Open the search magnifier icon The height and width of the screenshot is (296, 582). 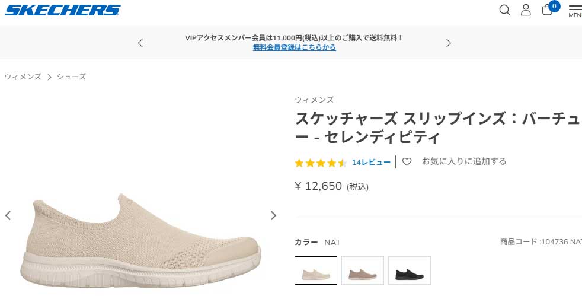pyautogui.click(x=504, y=9)
